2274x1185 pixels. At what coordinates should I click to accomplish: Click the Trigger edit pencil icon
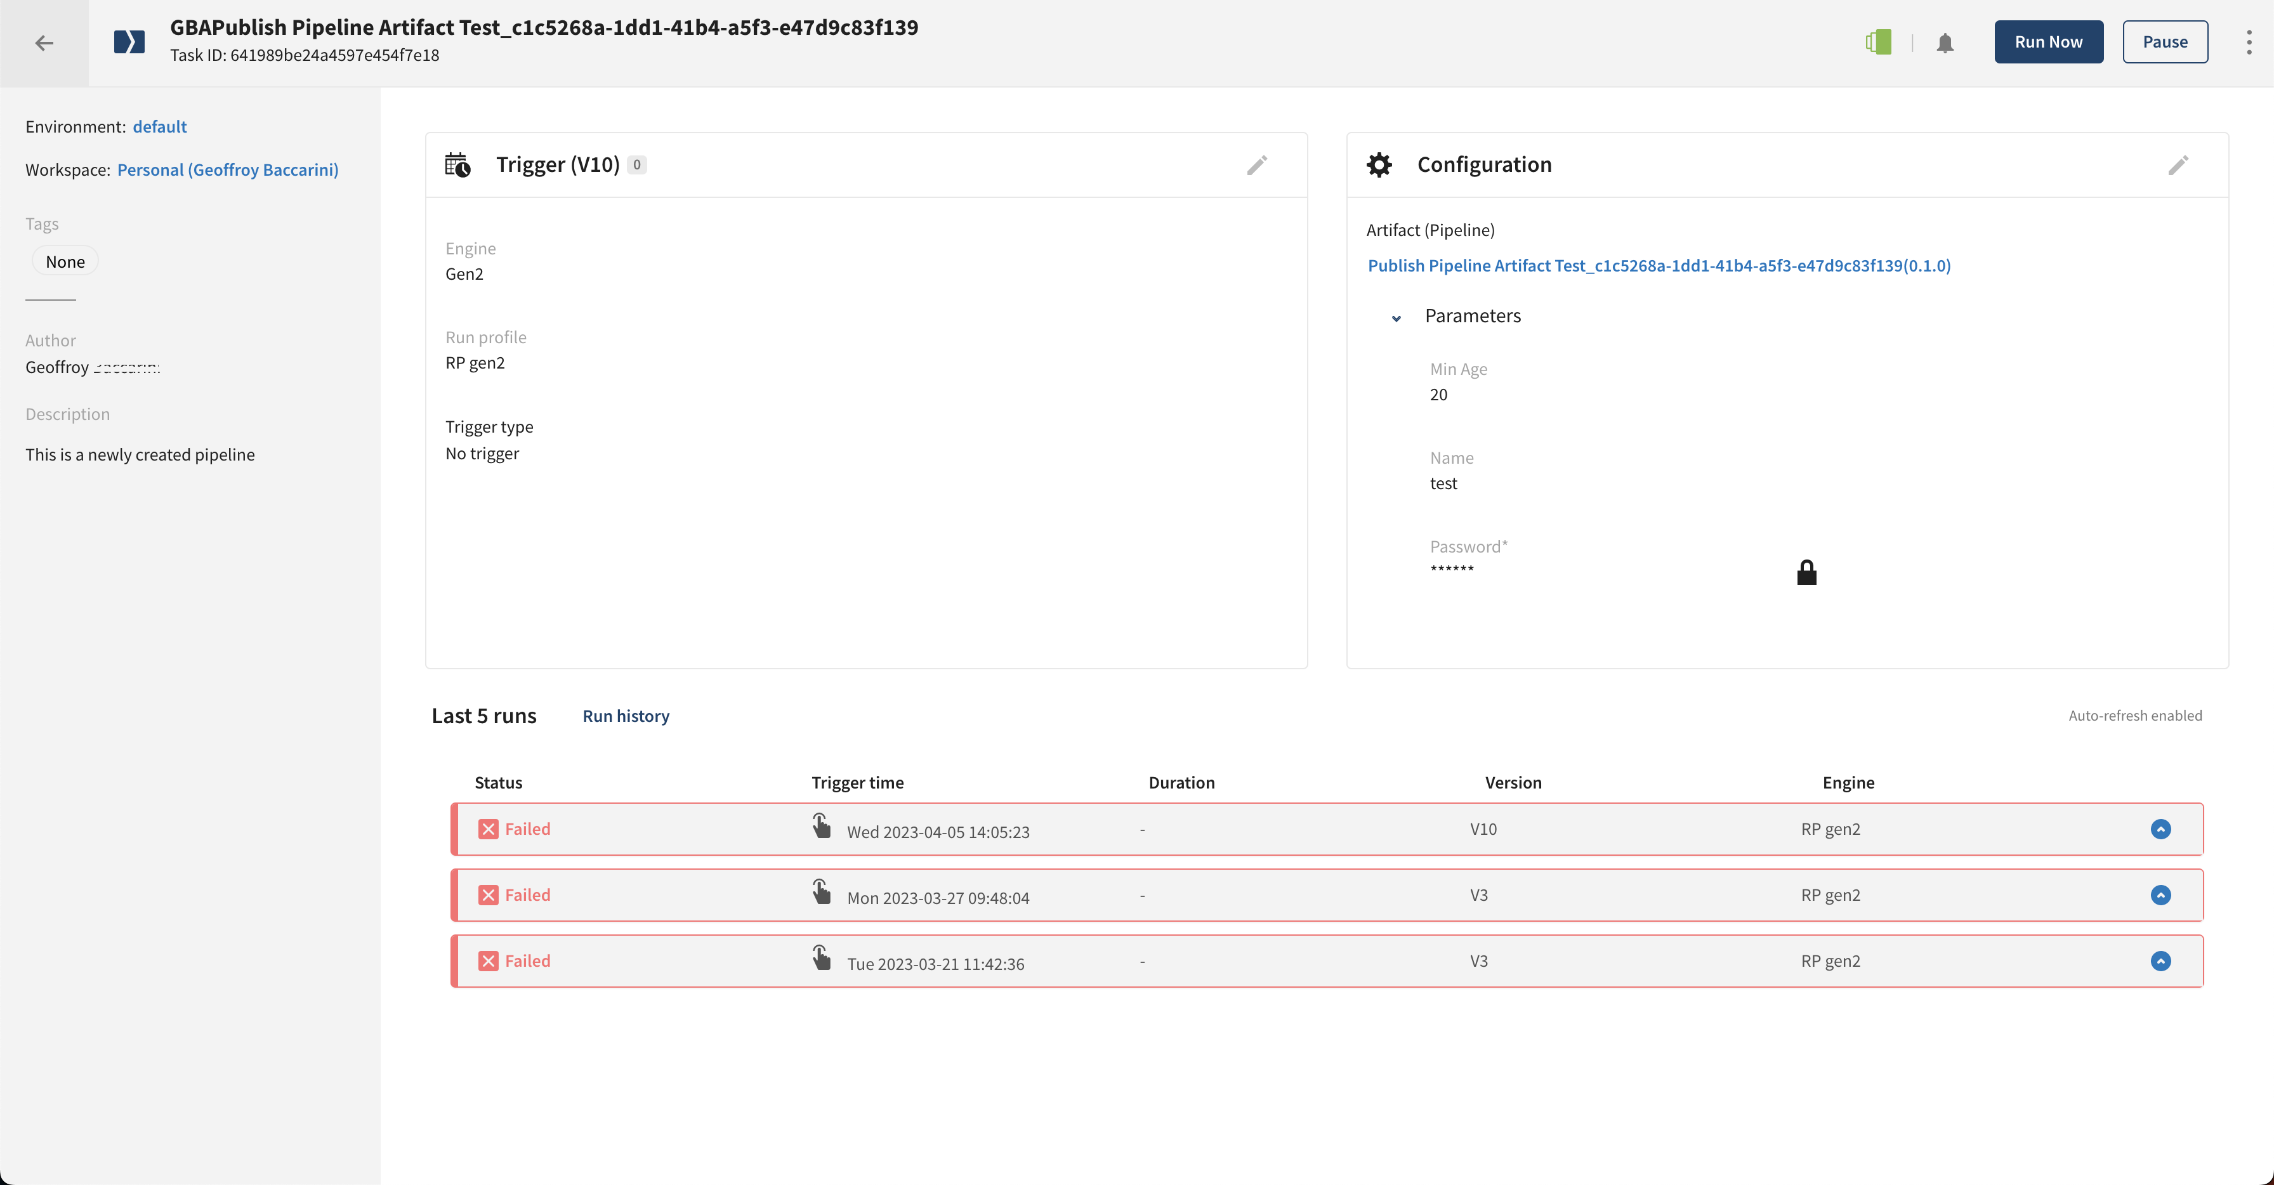(x=1258, y=164)
